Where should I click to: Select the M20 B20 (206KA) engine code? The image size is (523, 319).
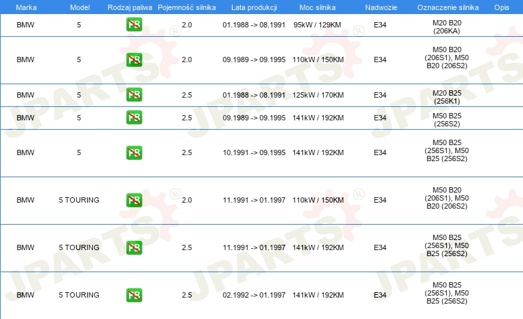point(447,27)
